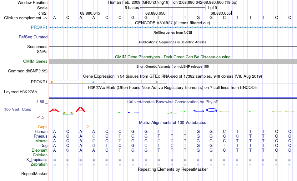Click the GENCODE V50lift37 track title
Viewport: 297px width, 181px height.
pos(173,23)
